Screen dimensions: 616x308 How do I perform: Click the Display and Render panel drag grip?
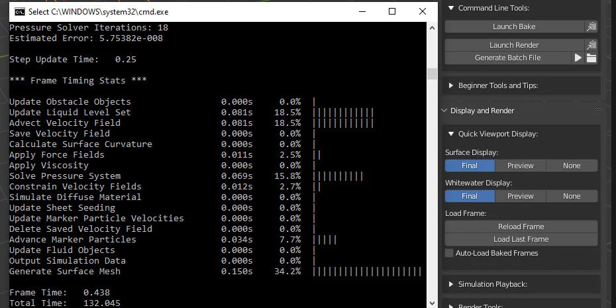(x=598, y=111)
